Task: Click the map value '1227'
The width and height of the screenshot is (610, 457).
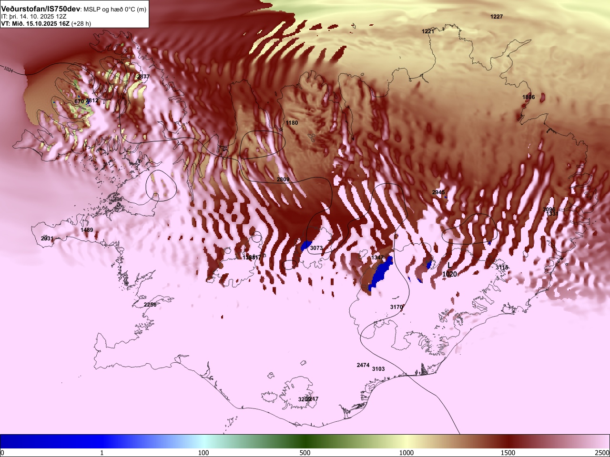Action: [497, 17]
